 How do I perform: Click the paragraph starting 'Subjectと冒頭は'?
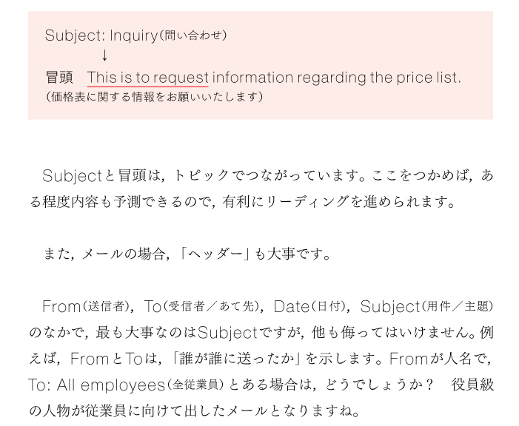point(261,188)
